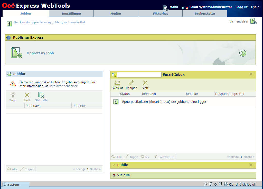
Task: Click Vis alle inboxes bar
Action: point(183,175)
